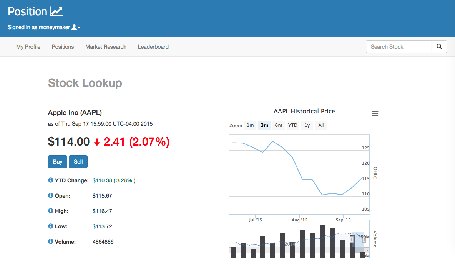Click info icon next to Open
The width and height of the screenshot is (455, 264).
[50, 195]
